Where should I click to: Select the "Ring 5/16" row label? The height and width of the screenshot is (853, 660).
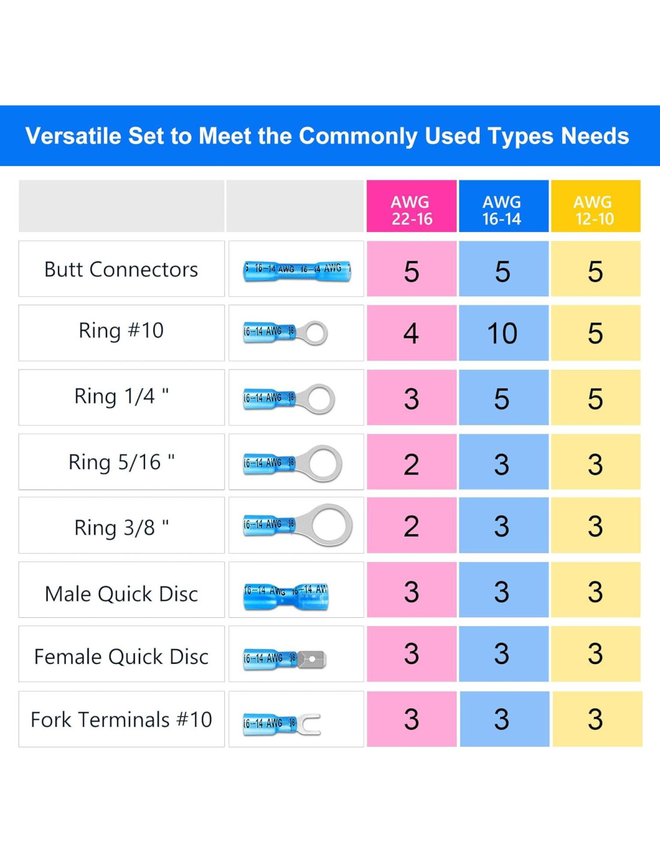[121, 462]
